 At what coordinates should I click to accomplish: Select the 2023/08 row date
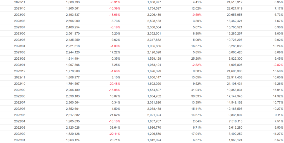pyautogui.click(x=20, y=21)
